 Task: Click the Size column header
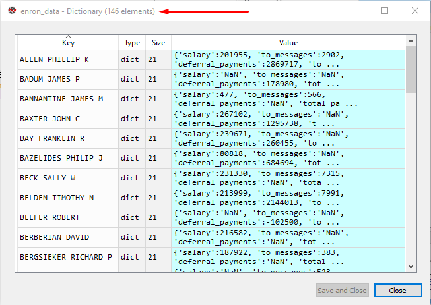tap(158, 43)
